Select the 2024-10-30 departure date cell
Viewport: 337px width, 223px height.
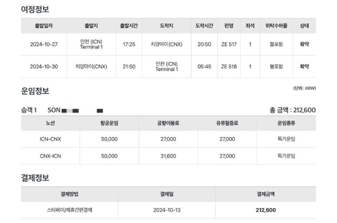coord(44,67)
